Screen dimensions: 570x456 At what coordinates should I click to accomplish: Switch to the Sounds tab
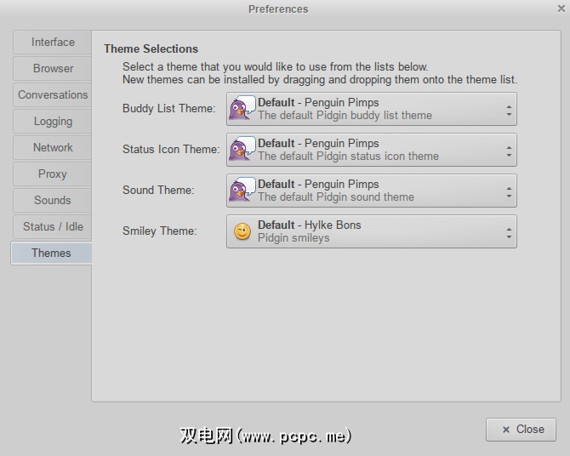(53, 201)
